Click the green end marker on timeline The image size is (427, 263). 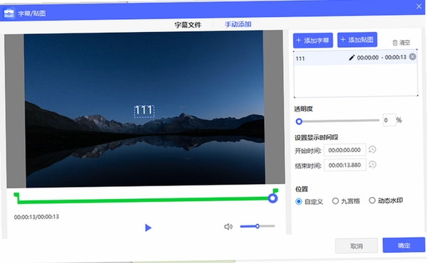275,190
